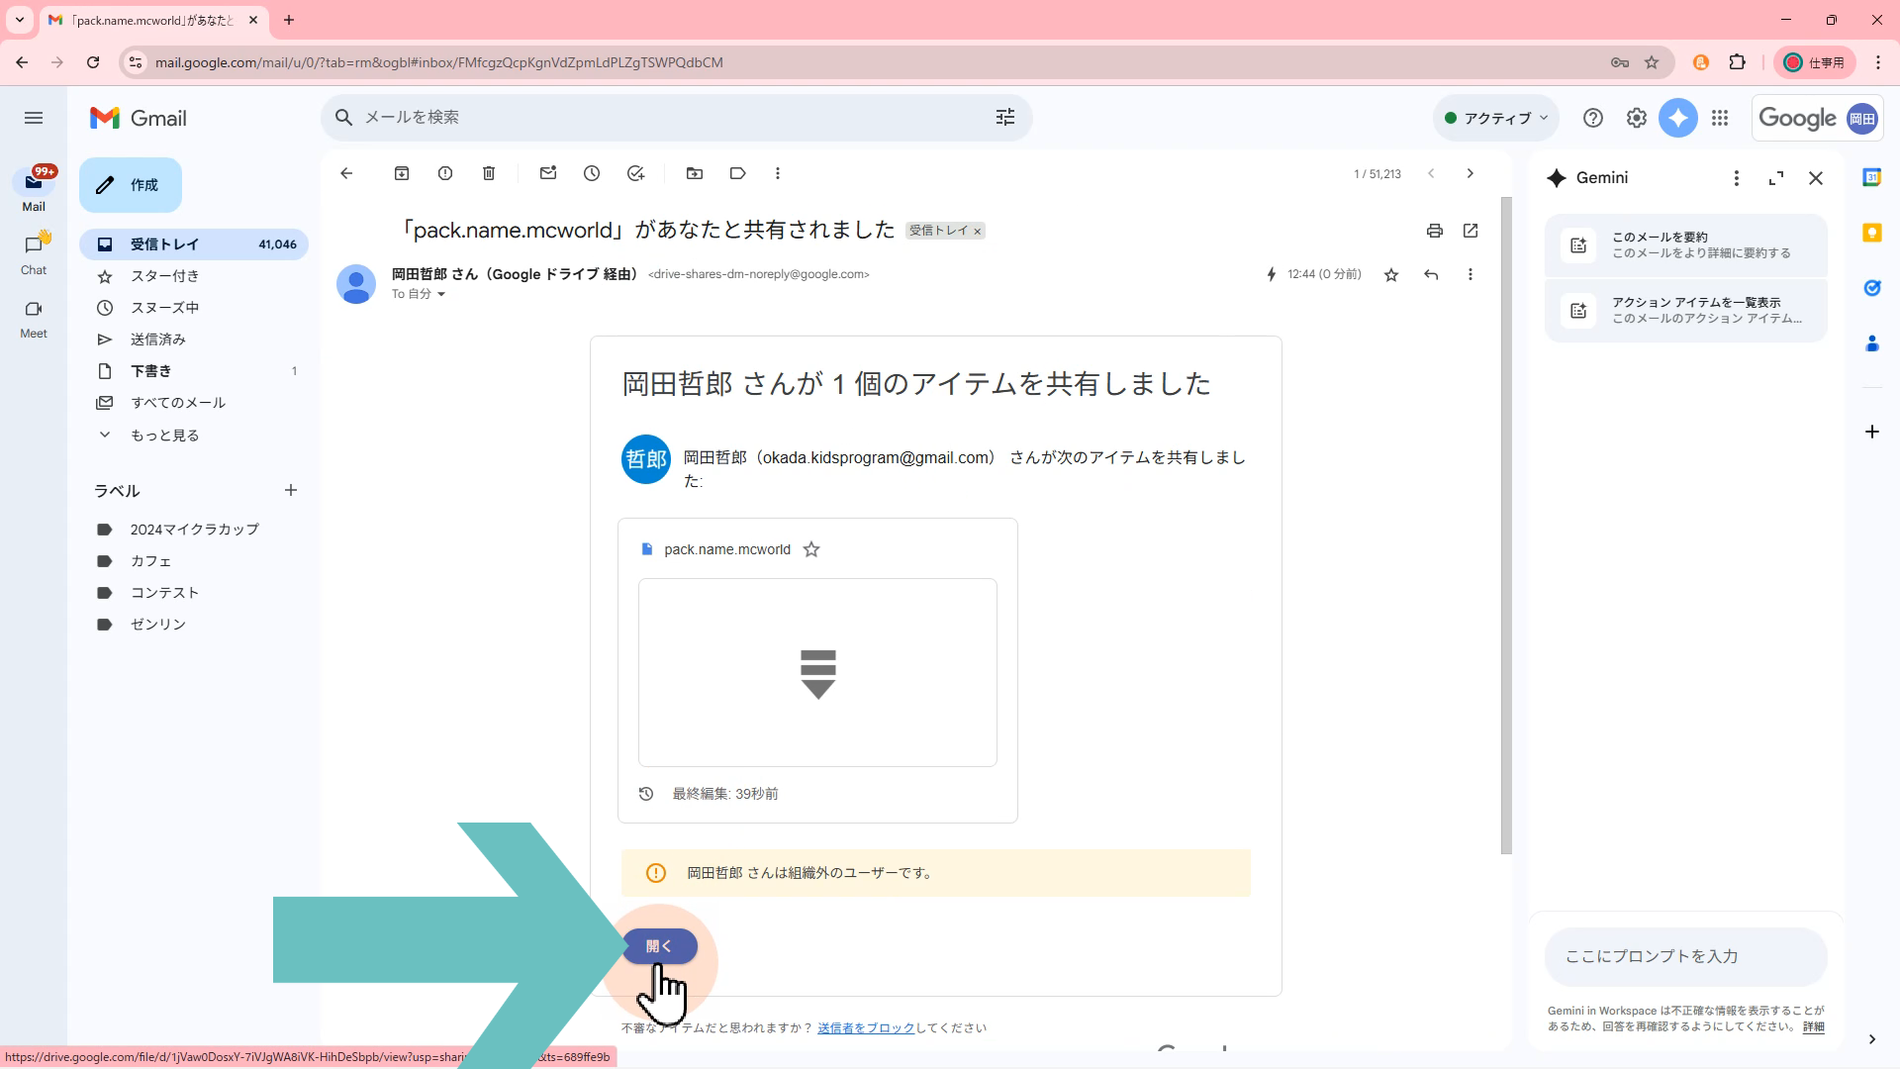The image size is (1900, 1069).
Task: Open the labels tag icon
Action: pos(737,173)
